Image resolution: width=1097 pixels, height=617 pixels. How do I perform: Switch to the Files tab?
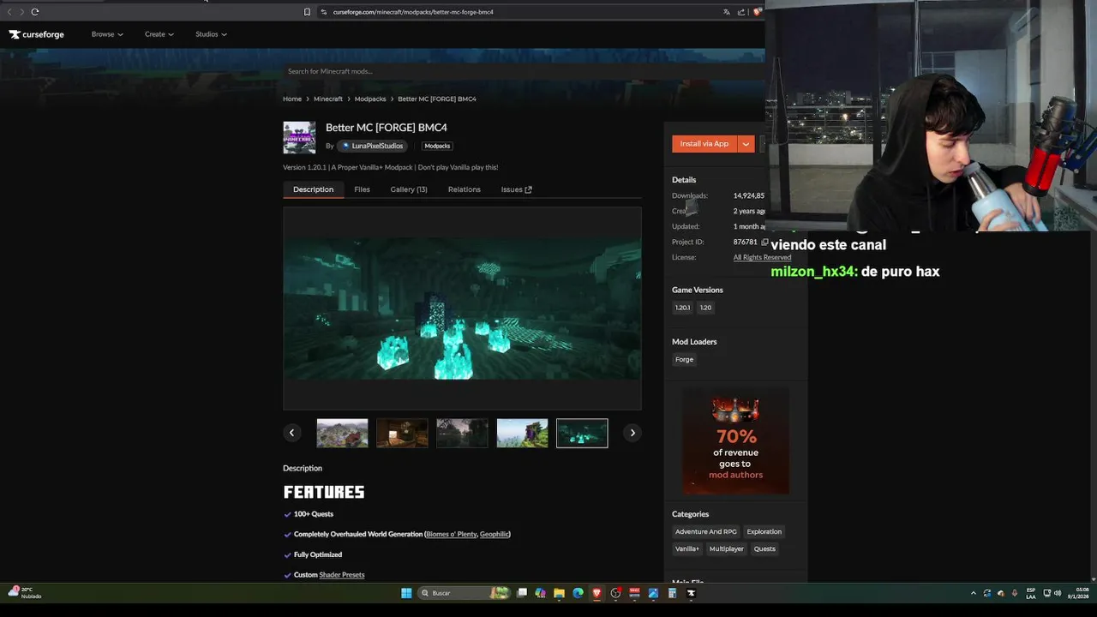(x=362, y=189)
